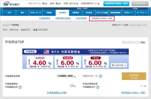This screenshot has width=151, height=99.
Task: Click the 円普通預金残高 label
Action: [13, 76]
